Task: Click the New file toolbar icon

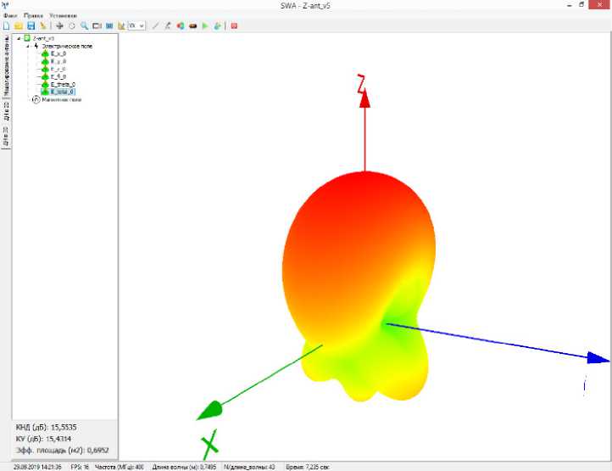Action: 6,26
